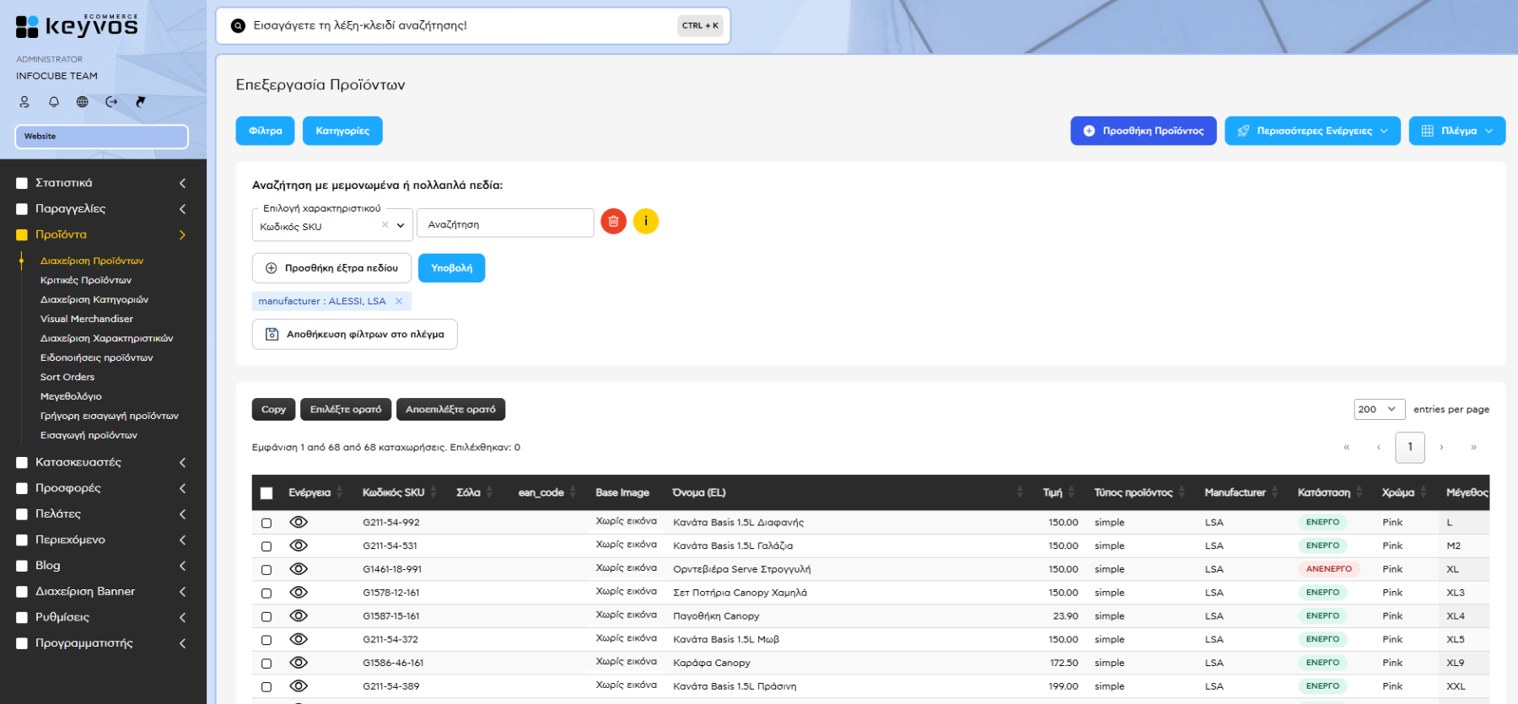Screen dimensions: 1518x704
Task: Open notifications bell icon
Action: point(54,102)
